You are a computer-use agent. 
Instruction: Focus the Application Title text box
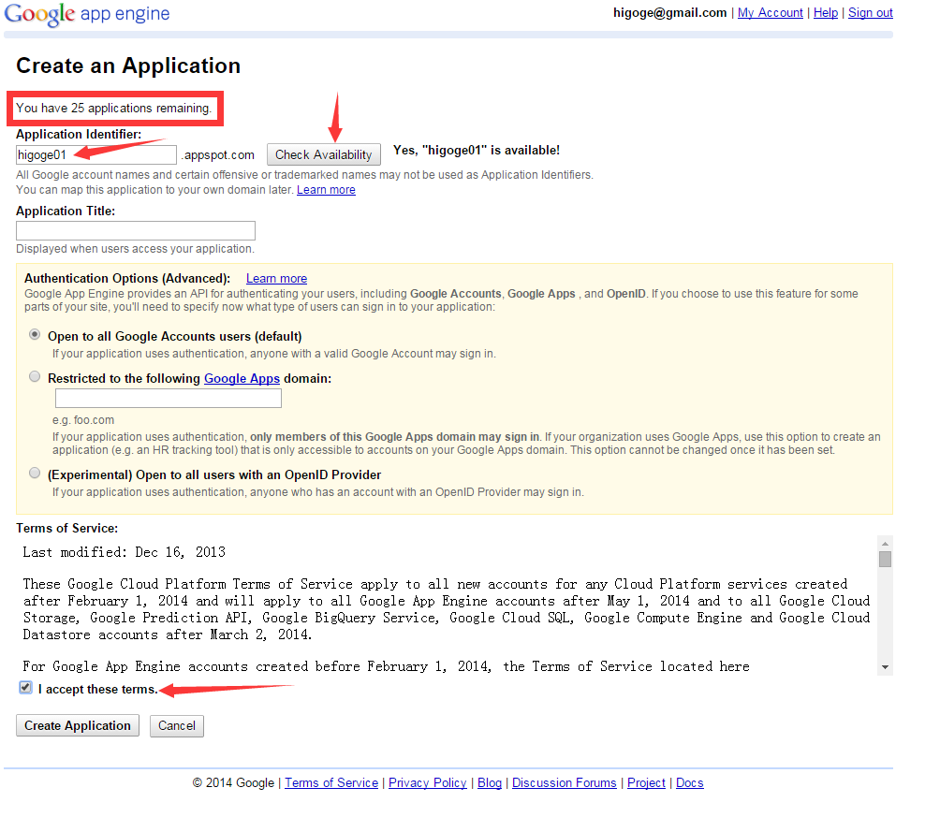(x=136, y=230)
